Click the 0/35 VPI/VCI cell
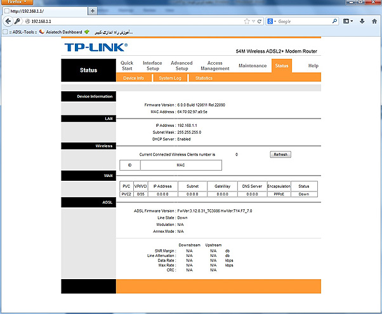Image resolution: width=382 pixels, height=314 pixels. tap(141, 194)
